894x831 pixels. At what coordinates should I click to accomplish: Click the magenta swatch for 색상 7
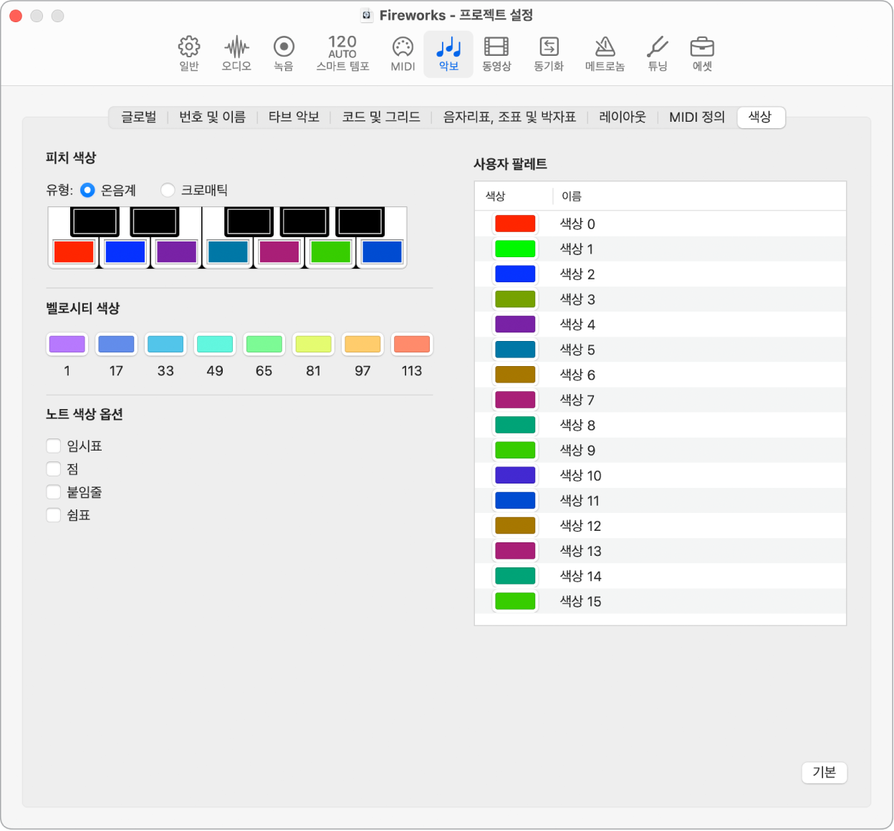tap(515, 400)
